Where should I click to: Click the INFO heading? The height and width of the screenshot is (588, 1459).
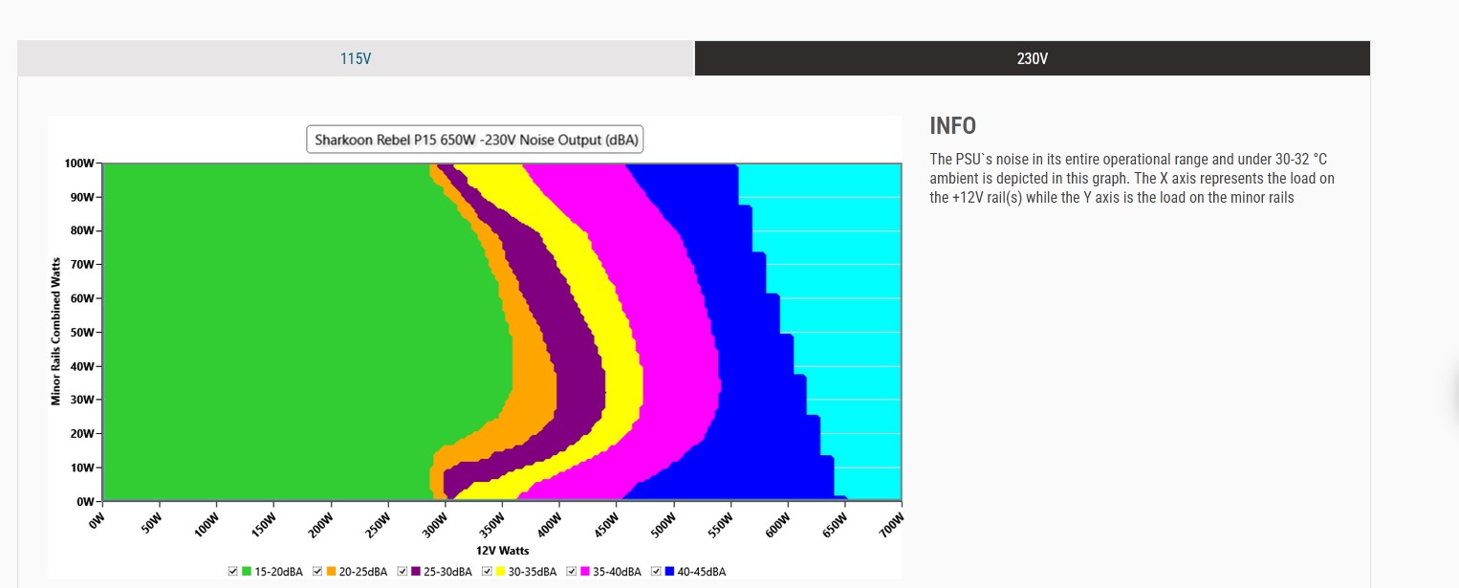point(952,126)
